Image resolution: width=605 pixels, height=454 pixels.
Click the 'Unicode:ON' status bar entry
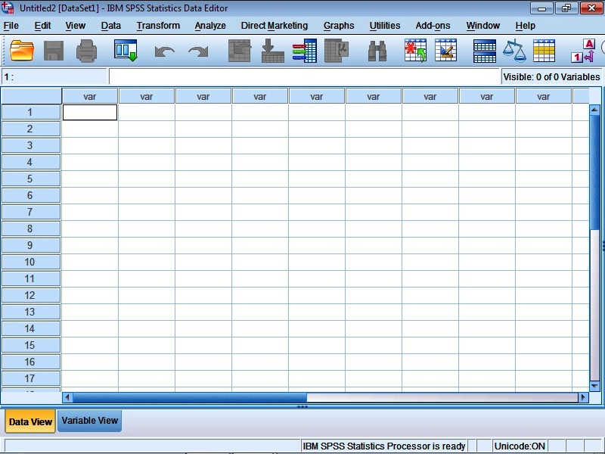[520, 446]
